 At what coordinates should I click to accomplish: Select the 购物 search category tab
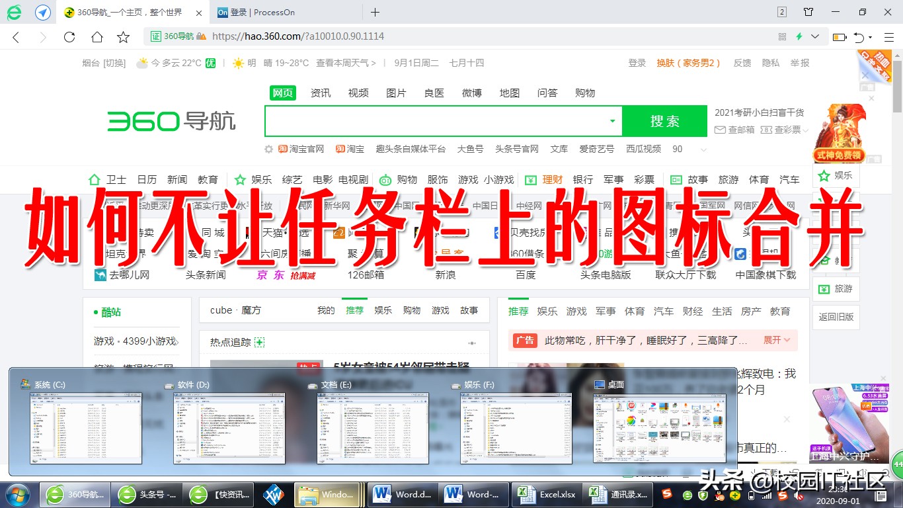coord(585,93)
